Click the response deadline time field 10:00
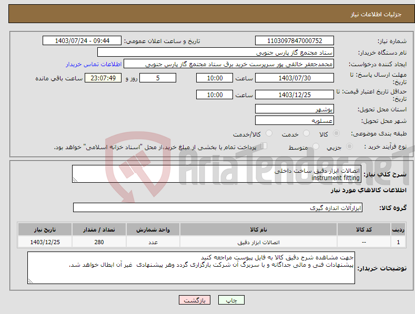The width and height of the screenshot is (415, 314). [215, 78]
